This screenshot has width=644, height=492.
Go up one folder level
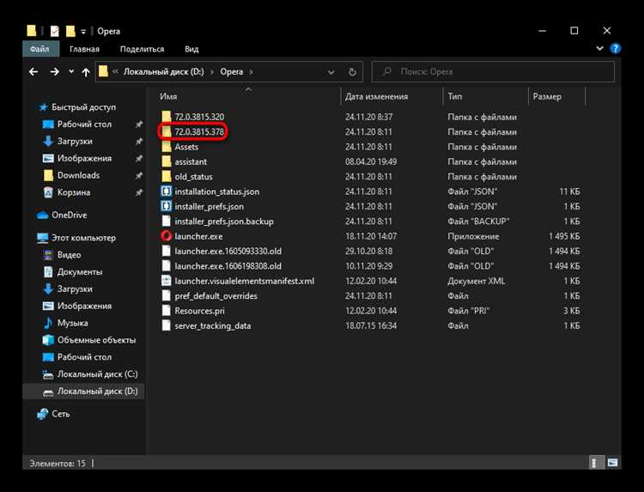pos(85,72)
